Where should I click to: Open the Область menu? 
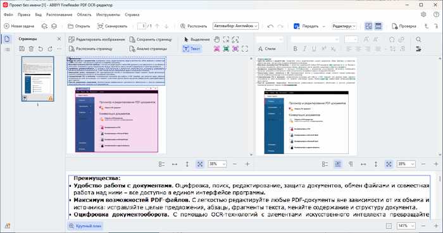coord(84,15)
